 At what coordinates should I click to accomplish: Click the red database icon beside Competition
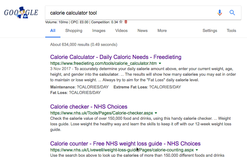point(126,22)
